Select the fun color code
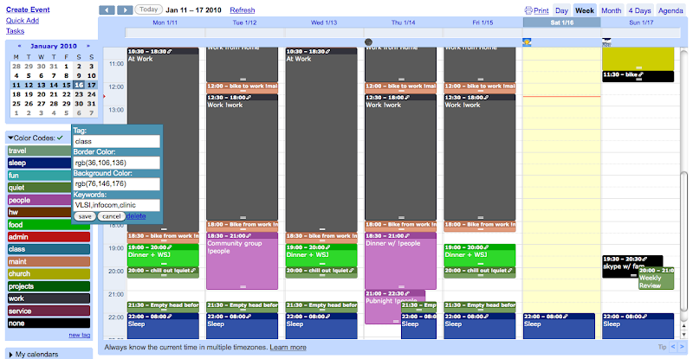 point(39,176)
